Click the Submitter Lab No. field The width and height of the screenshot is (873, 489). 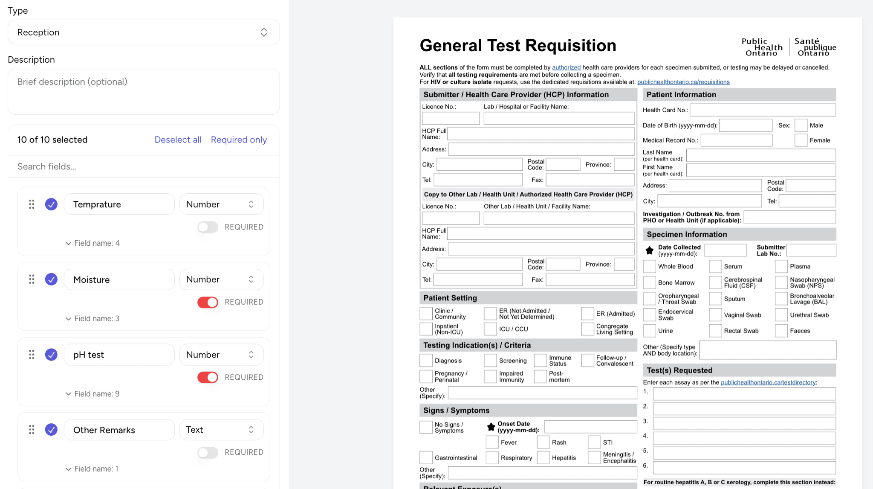coord(811,250)
